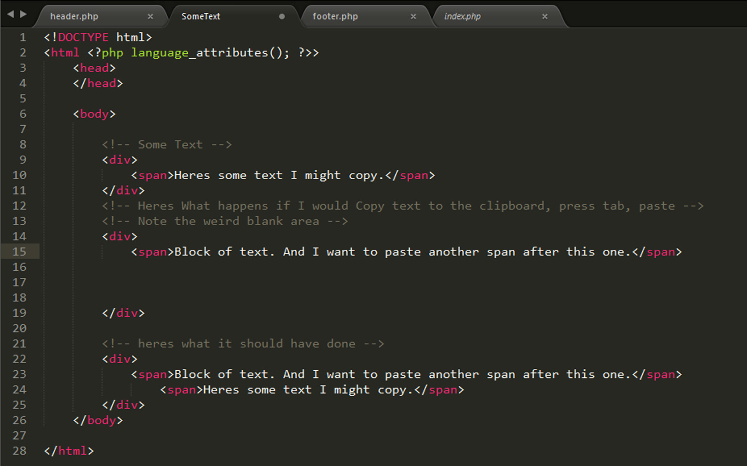Click unsaved dot on SomeText tab
The width and height of the screenshot is (747, 466).
tap(282, 16)
